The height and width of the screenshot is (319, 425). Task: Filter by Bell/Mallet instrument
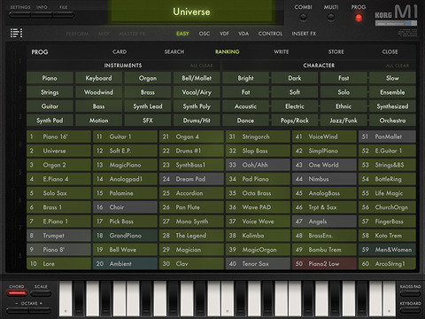197,78
